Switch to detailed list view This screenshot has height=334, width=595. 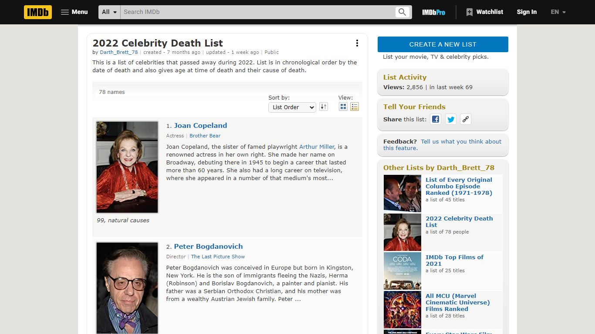tap(355, 107)
